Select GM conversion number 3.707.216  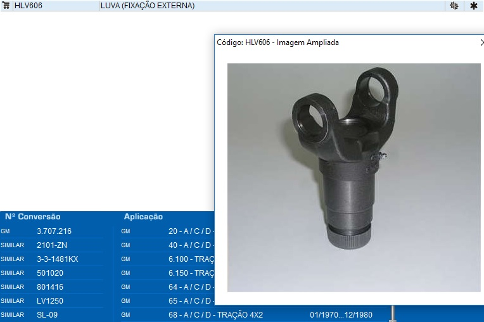click(x=54, y=231)
